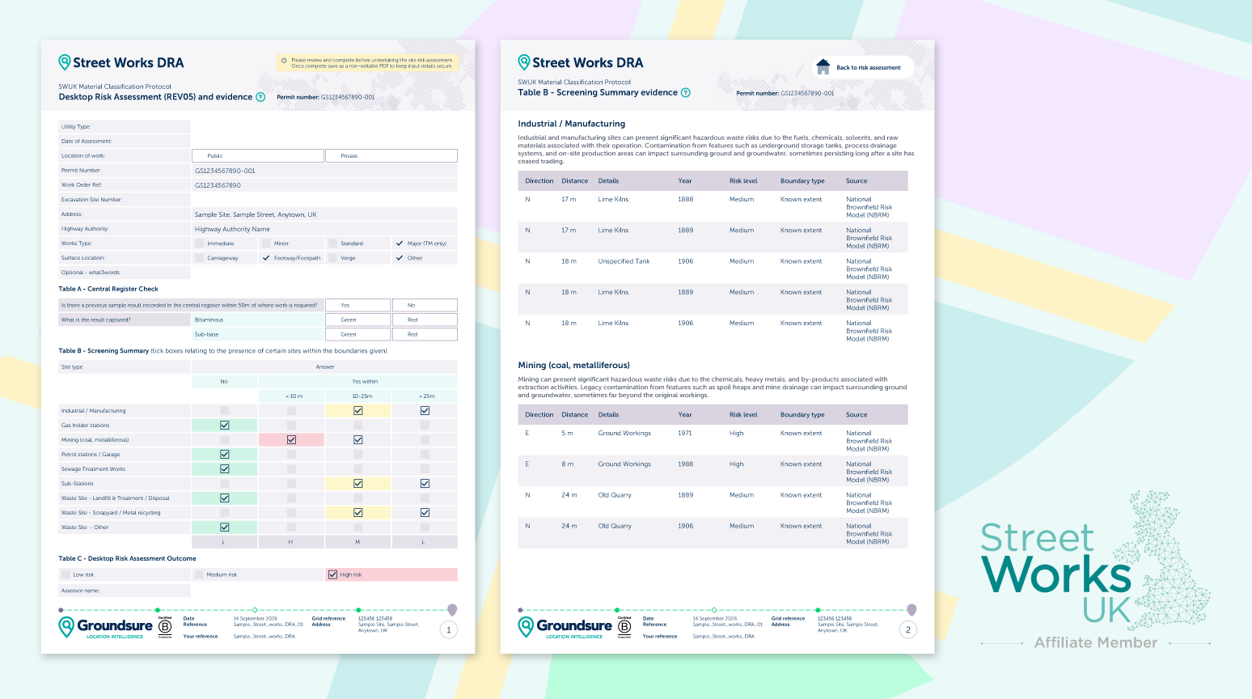Select Private for location of work
Viewport: 1252px width, 699px height.
pyautogui.click(x=391, y=156)
